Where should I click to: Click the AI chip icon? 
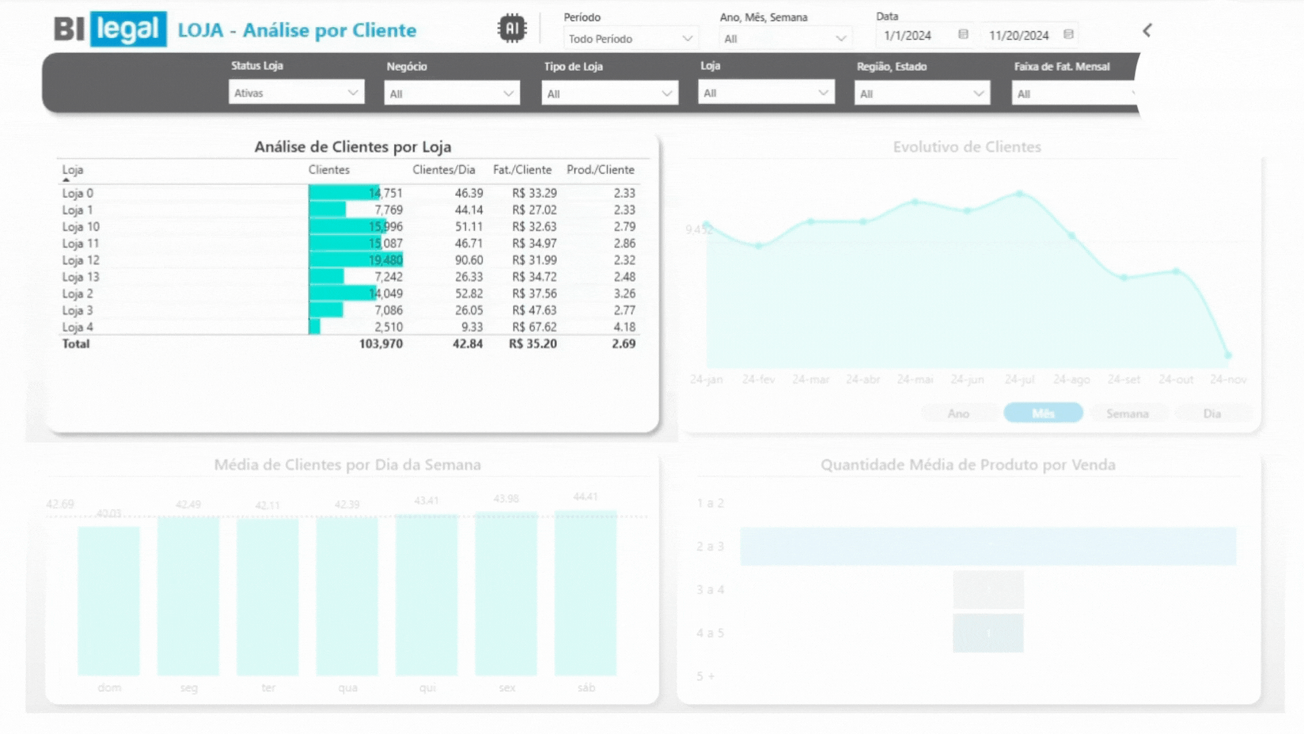coord(511,29)
